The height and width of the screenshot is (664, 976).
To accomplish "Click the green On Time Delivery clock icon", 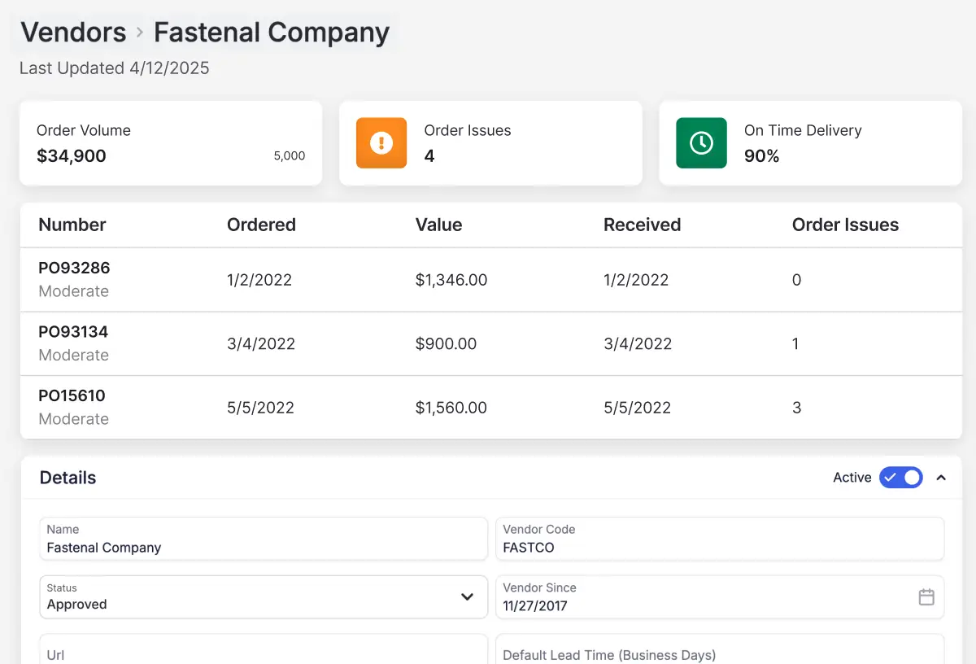I will pyautogui.click(x=701, y=143).
